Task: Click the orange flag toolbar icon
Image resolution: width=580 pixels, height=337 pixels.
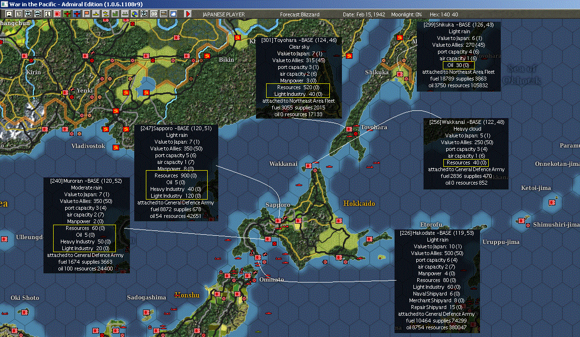Action: (86, 14)
